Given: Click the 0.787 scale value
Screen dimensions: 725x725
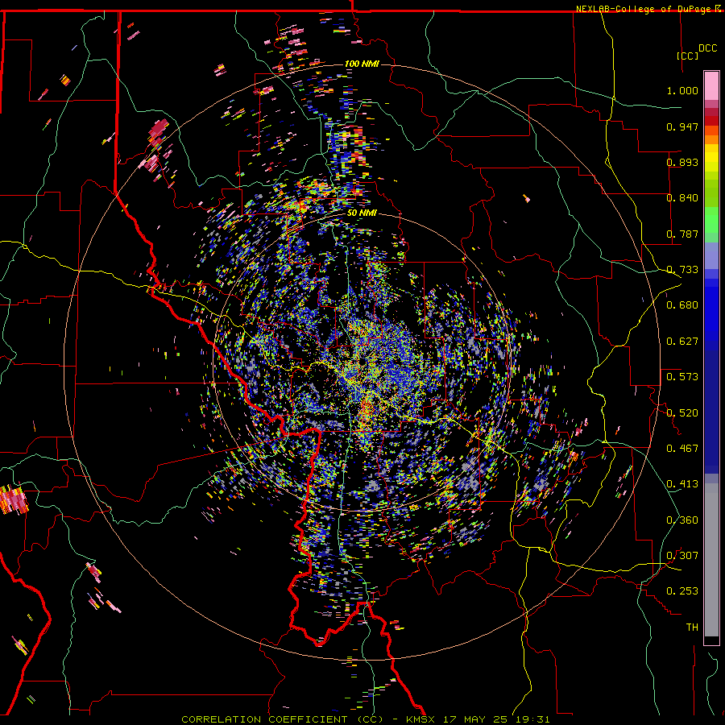Looking at the screenshot, I should tap(682, 234).
